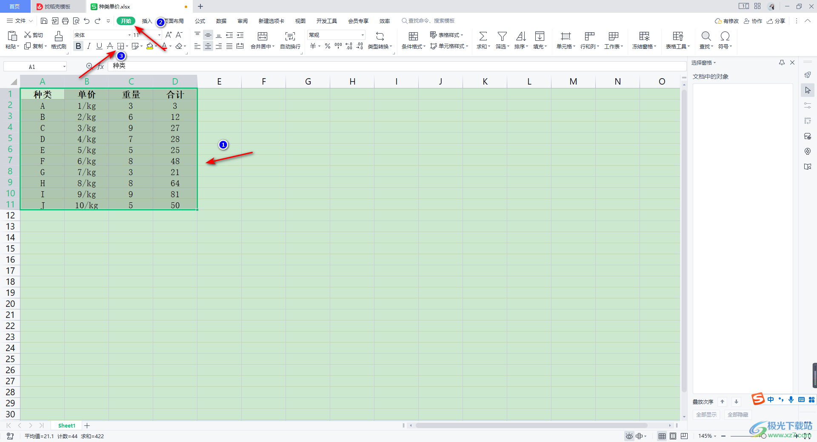The image size is (817, 442).
Task: Toggle center horizontal alignment
Action: 208,46
